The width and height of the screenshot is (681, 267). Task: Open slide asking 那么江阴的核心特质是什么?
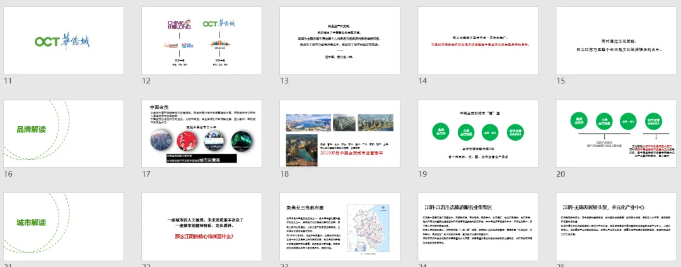click(x=202, y=227)
